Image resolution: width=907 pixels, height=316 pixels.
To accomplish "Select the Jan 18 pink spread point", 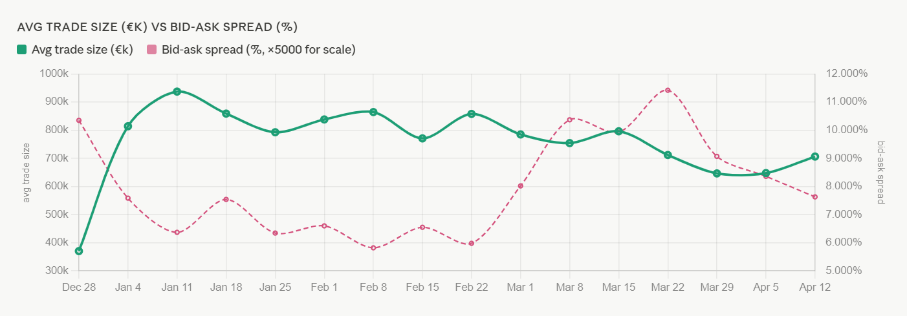I will (226, 199).
